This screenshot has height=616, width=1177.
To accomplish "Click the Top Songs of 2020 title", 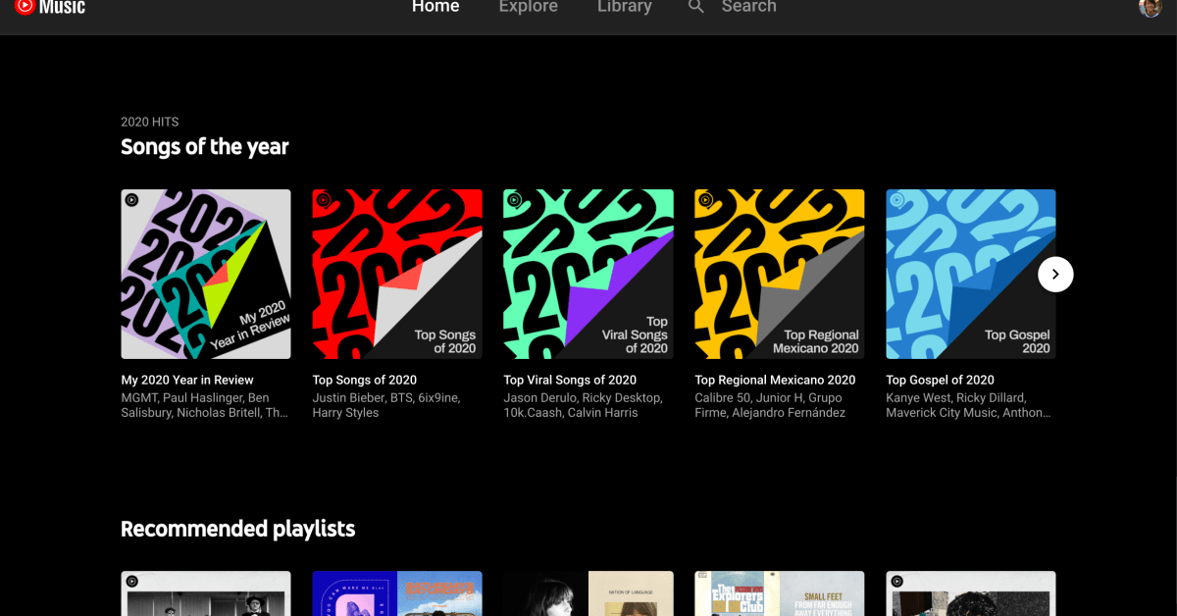I will tap(365, 380).
